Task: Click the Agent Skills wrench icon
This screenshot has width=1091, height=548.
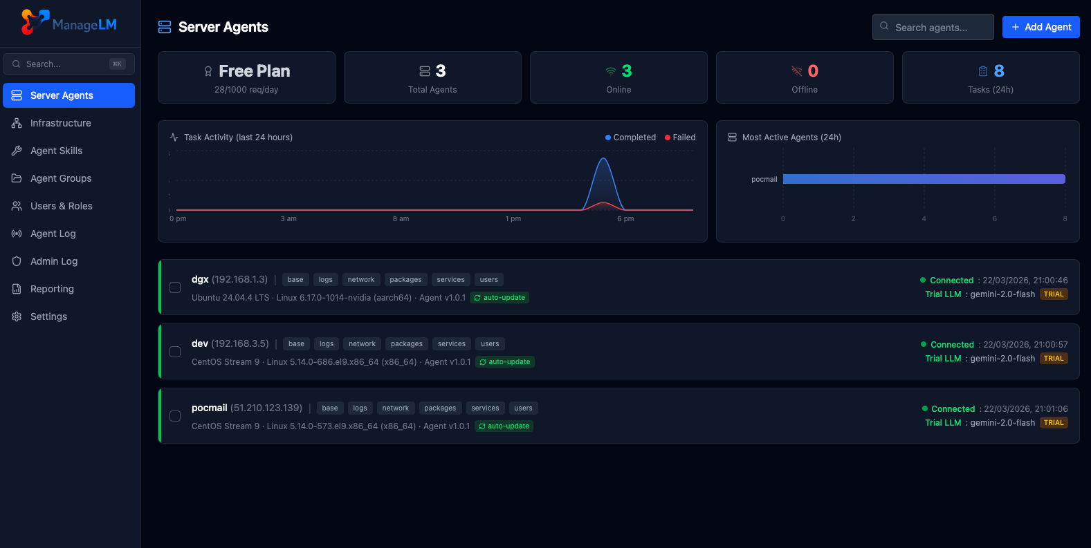Action: click(17, 151)
